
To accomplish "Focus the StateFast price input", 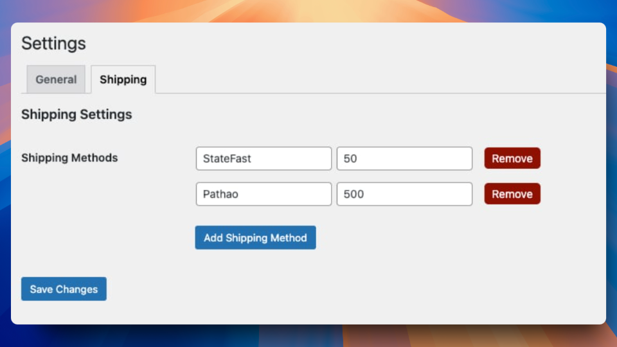I will (404, 159).
